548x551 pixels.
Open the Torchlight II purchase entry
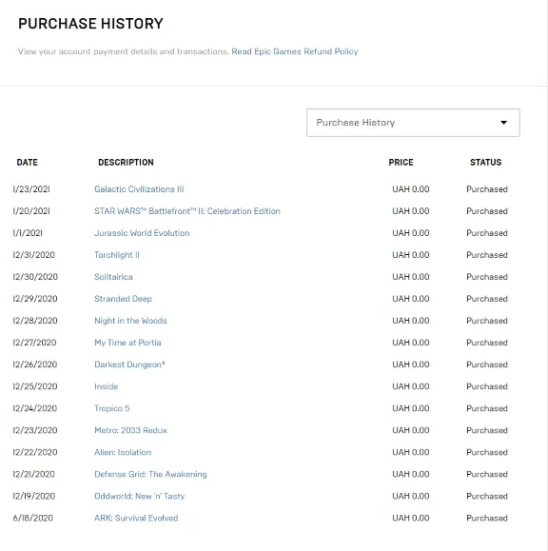coord(117,255)
